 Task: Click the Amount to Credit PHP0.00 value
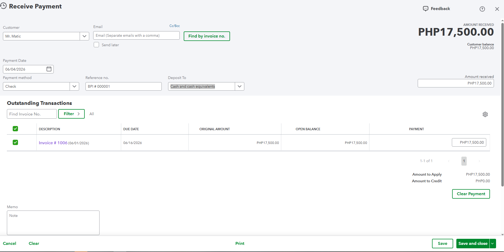(x=483, y=181)
